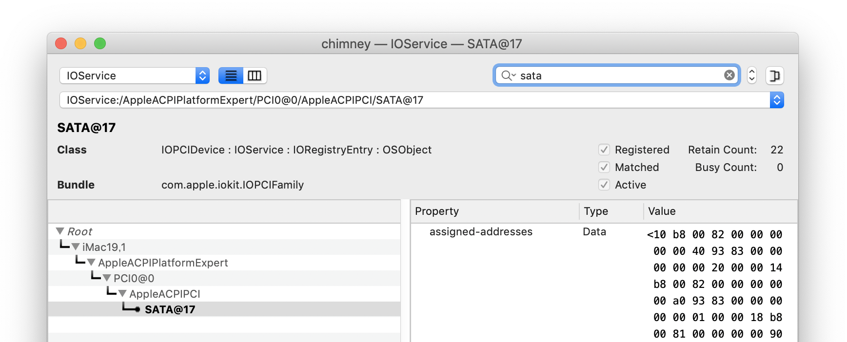847x342 pixels.
Task: Toggle the inspector sidebar panel icon
Action: [x=774, y=76]
